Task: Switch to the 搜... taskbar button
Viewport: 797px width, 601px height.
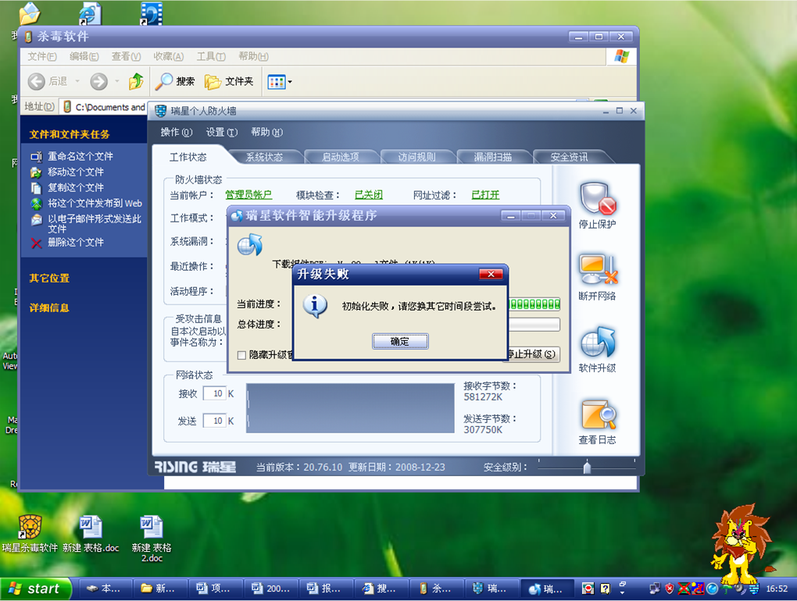Action: 381,589
